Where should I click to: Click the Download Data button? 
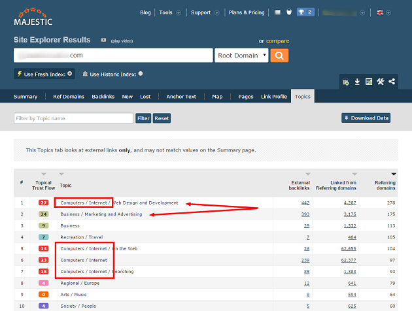coord(366,118)
